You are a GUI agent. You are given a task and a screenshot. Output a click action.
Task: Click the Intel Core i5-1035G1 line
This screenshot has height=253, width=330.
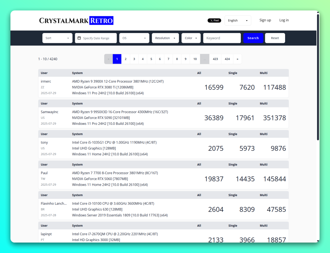pyautogui.click(x=114, y=142)
